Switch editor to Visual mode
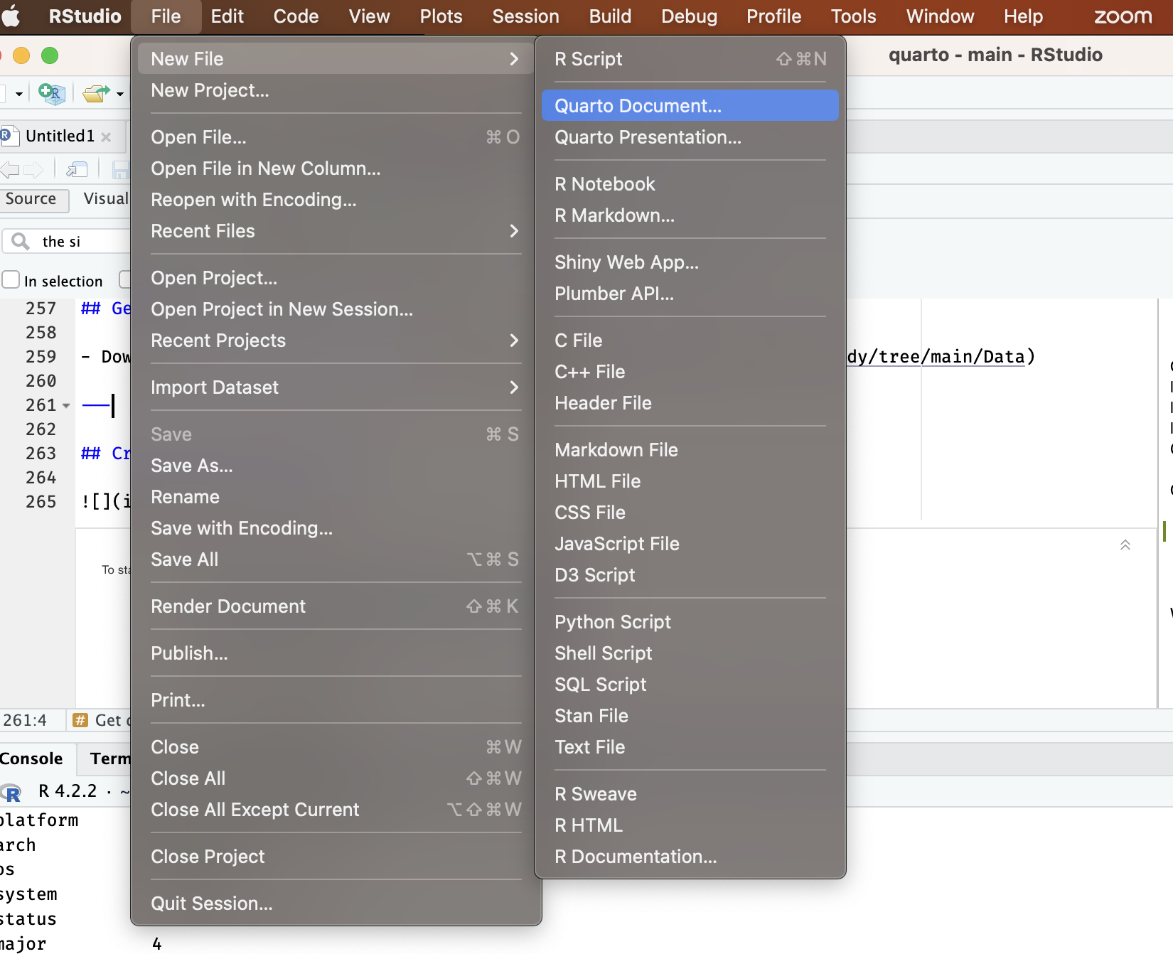 coord(105,199)
